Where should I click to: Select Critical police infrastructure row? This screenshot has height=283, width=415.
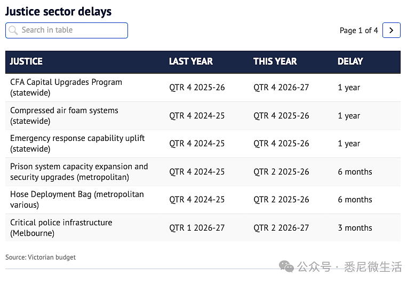tap(203, 227)
